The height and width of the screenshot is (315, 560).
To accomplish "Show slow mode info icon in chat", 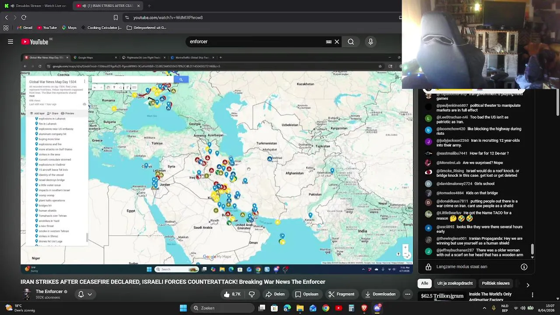I will 524,267.
